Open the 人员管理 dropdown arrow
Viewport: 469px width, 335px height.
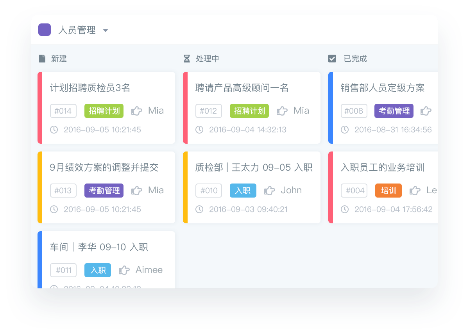105,30
